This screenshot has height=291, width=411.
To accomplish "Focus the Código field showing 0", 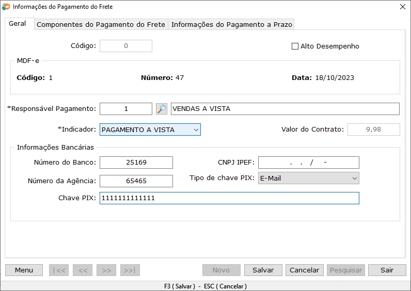I will point(126,46).
